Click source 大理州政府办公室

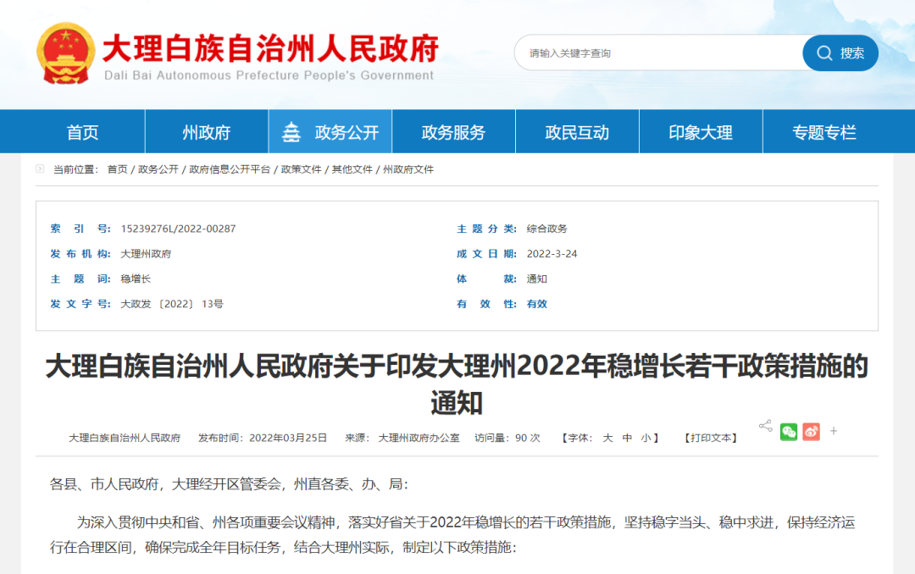click(x=419, y=438)
